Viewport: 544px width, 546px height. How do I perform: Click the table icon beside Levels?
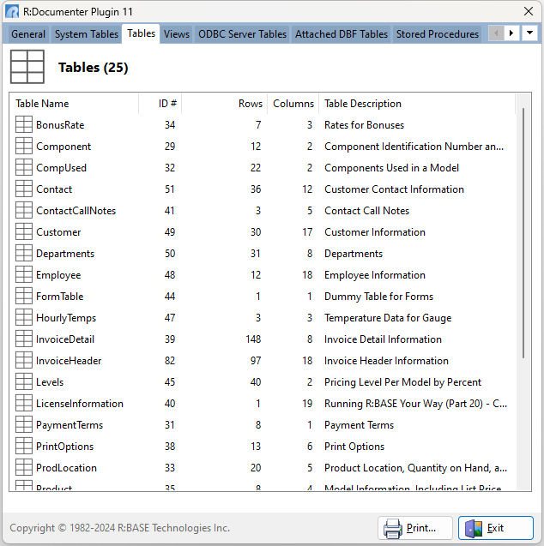tap(24, 381)
